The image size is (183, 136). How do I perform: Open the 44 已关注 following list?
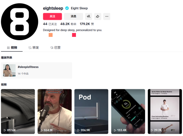50,24
